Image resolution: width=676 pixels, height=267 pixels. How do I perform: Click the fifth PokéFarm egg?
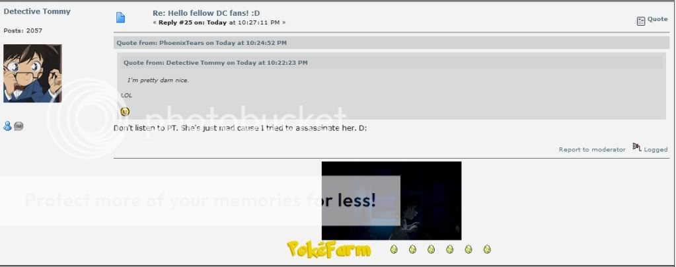click(469, 249)
